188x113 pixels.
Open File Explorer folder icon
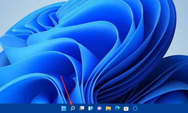(x=108, y=108)
